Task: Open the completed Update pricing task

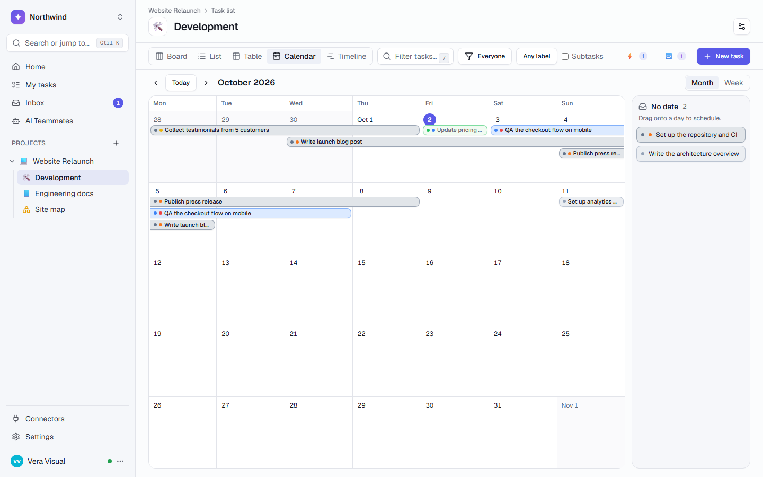Action: pos(455,130)
